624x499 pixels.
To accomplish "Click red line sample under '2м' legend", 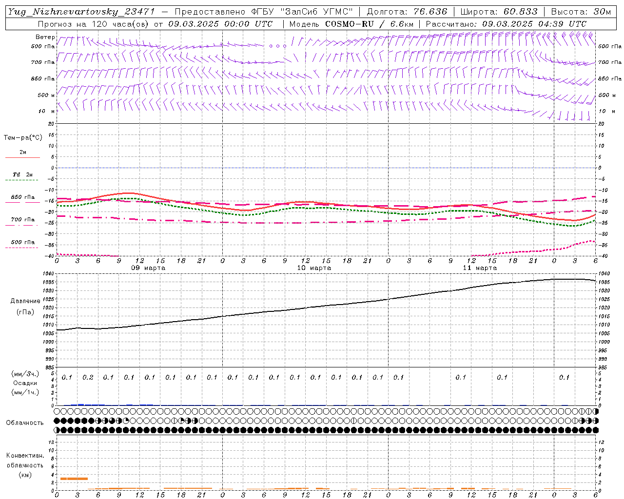I will tap(22, 158).
